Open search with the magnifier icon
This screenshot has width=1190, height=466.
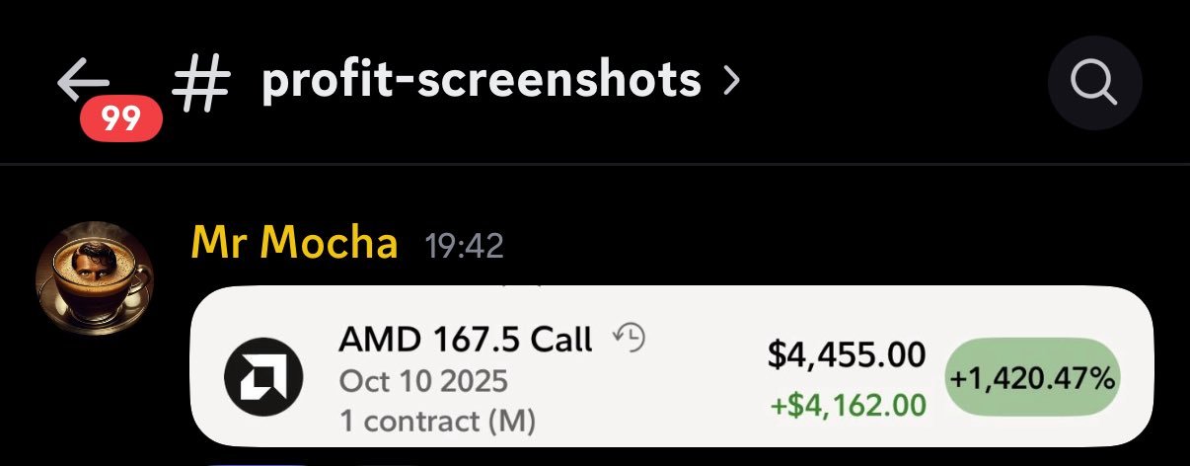1094,84
